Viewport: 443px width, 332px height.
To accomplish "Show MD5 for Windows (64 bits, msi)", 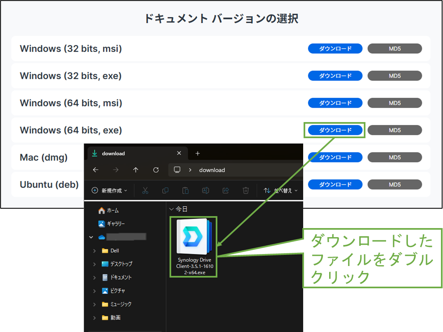I will coord(395,103).
